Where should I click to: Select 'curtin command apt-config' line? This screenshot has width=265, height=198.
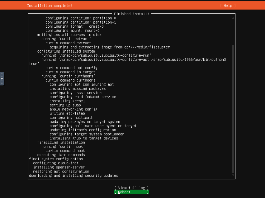tap(72, 68)
